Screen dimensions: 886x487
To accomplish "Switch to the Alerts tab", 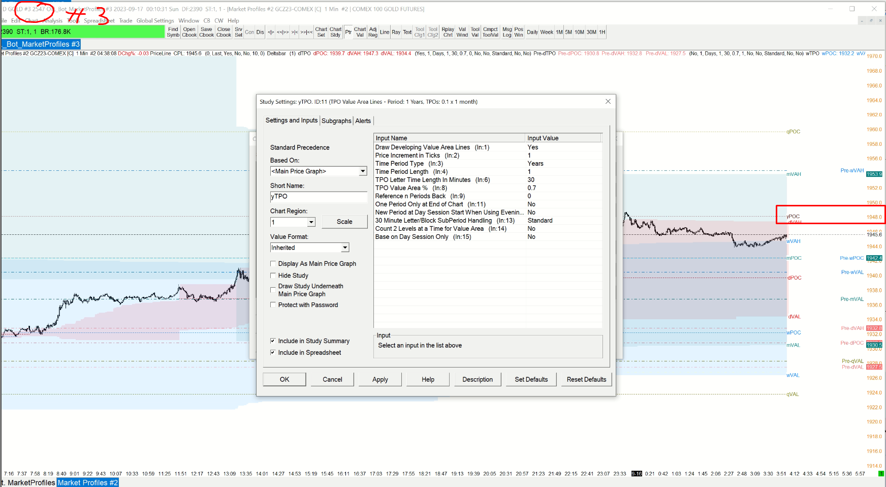I will click(x=363, y=121).
